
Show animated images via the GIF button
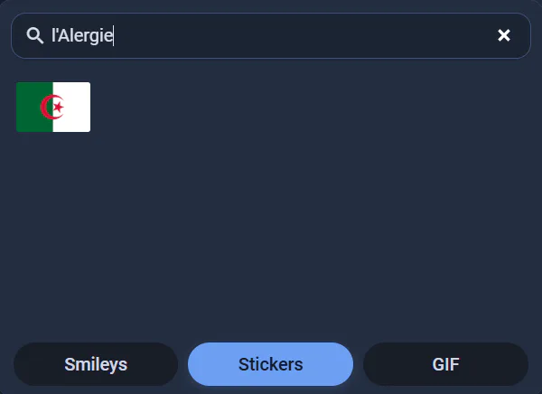pyautogui.click(x=445, y=364)
